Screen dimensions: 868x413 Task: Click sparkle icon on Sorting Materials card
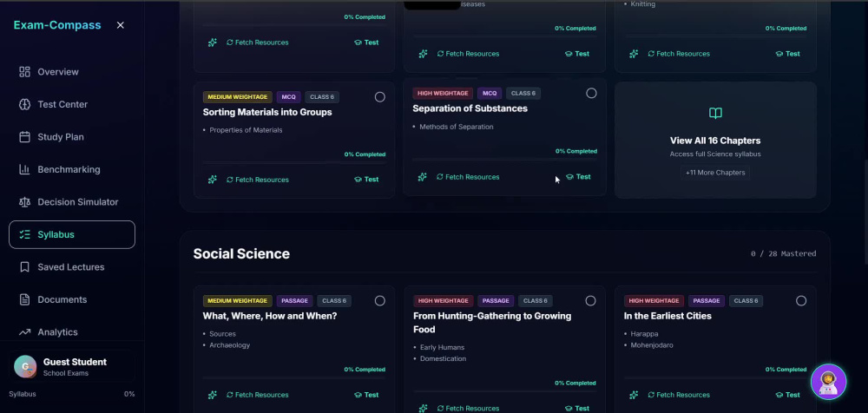coord(212,180)
